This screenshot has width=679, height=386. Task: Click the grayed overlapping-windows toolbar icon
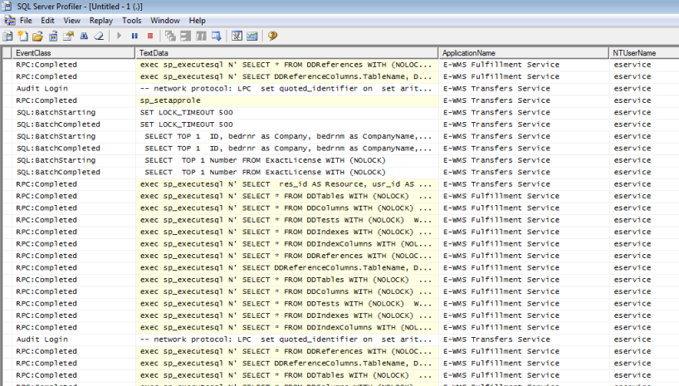click(170, 36)
